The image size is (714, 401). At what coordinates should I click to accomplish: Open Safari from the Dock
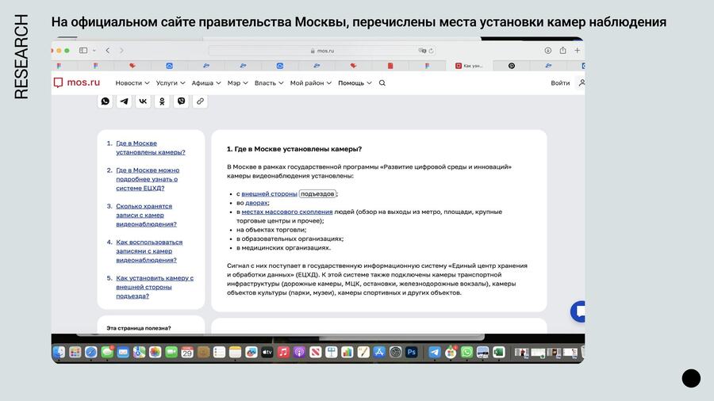click(91, 352)
